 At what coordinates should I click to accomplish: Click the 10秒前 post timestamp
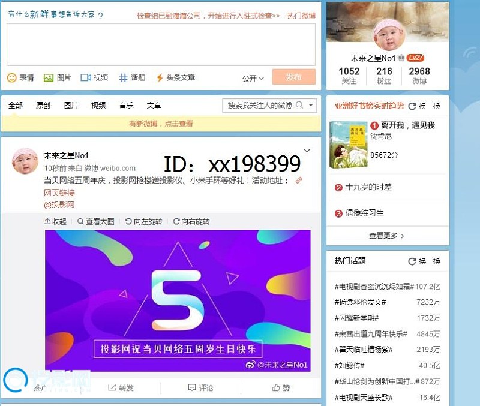[x=55, y=168]
